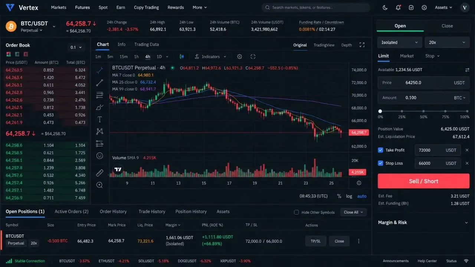Open the search markets field
The height and width of the screenshot is (267, 475).
click(x=316, y=7)
